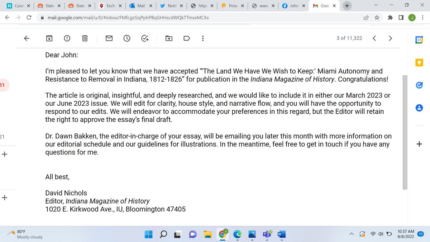Open the Chrome profile avatar J
The height and width of the screenshot is (242, 430).
(411, 17)
